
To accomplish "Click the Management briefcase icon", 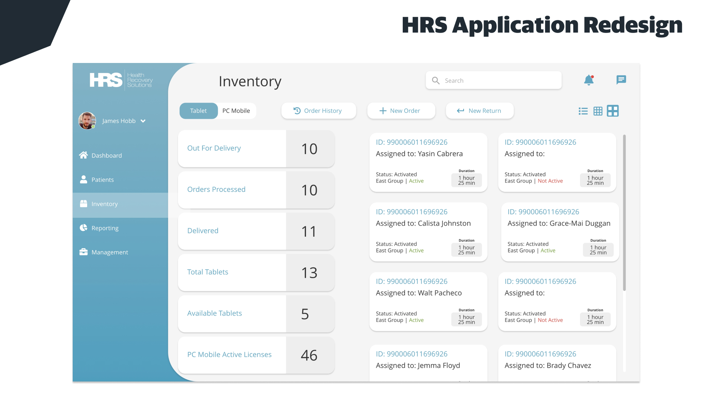I will (83, 252).
